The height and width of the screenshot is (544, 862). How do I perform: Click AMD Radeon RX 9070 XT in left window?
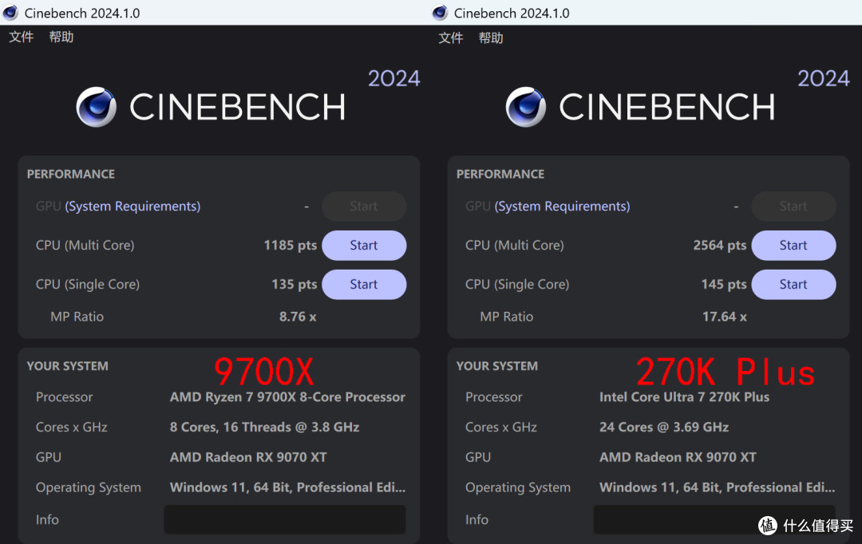tap(248, 457)
